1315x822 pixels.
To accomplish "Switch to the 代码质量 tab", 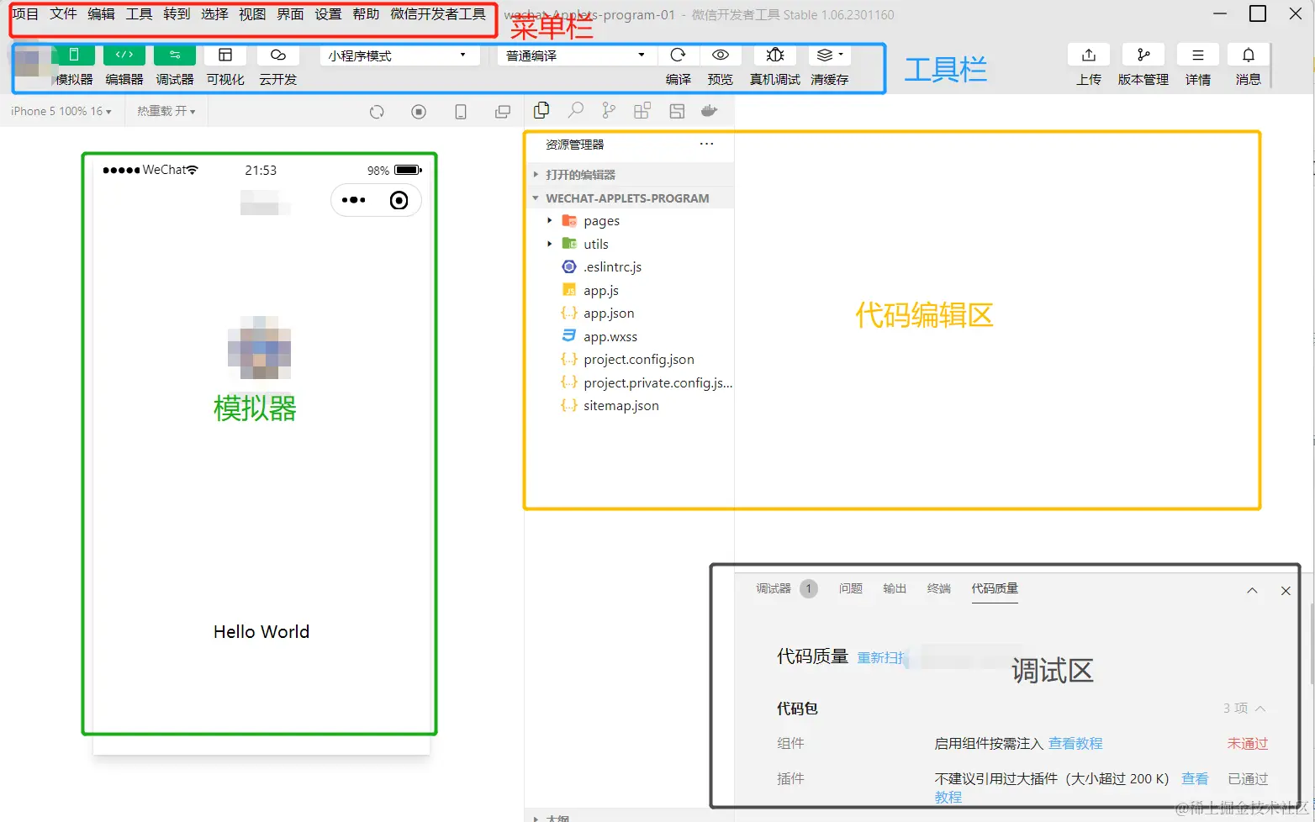I will point(995,588).
